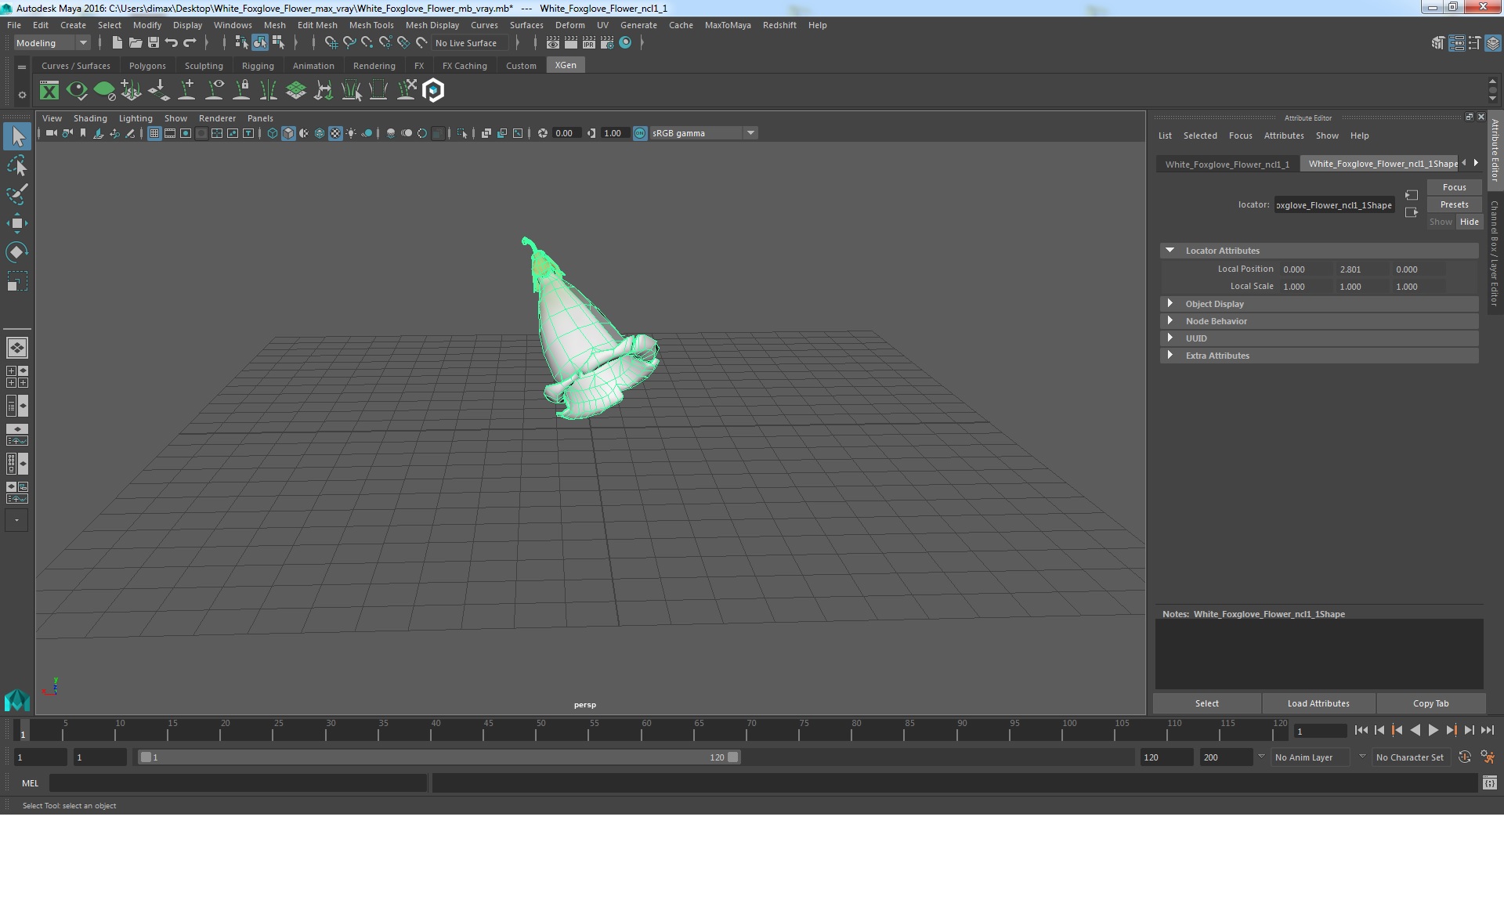Click the Local Position Y value field
Screen dimensions: 1504x907
[x=1361, y=269]
